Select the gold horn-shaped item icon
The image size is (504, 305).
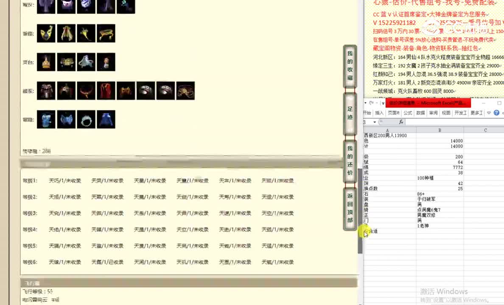coord(86,33)
